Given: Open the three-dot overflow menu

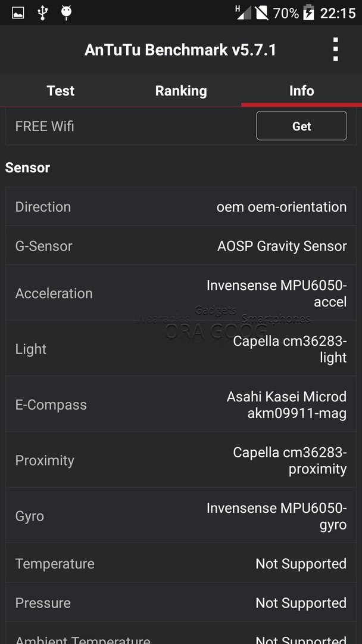Looking at the screenshot, I should (x=335, y=49).
